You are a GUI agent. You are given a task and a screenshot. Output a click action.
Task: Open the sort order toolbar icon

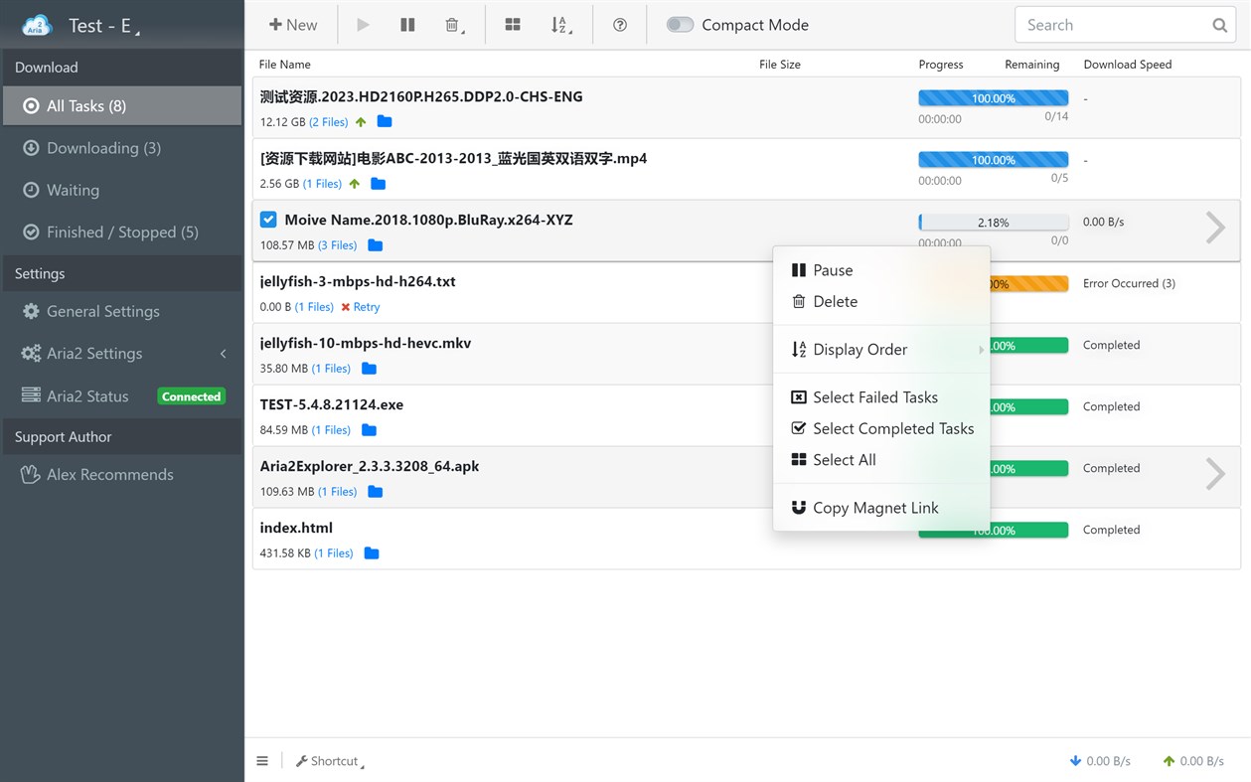tap(560, 24)
